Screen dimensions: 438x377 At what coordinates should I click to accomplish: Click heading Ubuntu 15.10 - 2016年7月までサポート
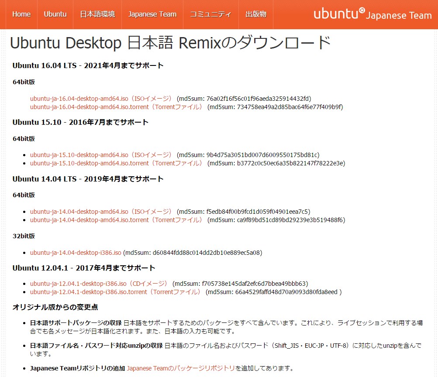[80, 122]
